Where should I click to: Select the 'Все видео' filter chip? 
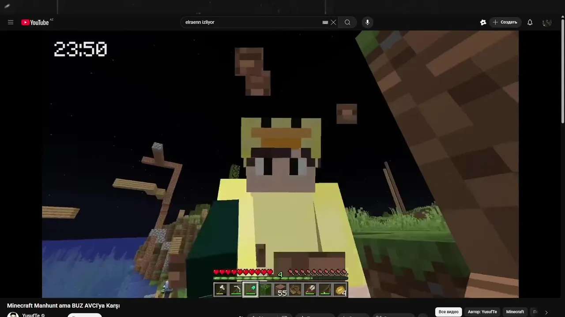[x=448, y=312]
